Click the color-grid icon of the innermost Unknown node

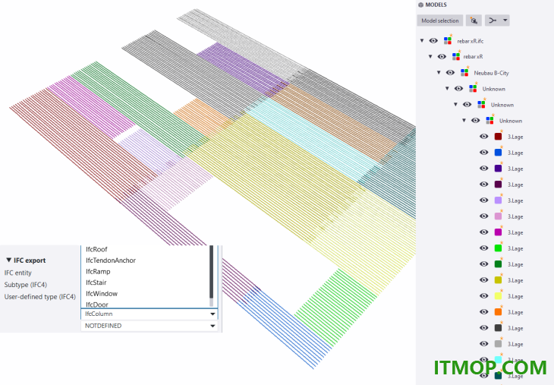[x=489, y=121]
